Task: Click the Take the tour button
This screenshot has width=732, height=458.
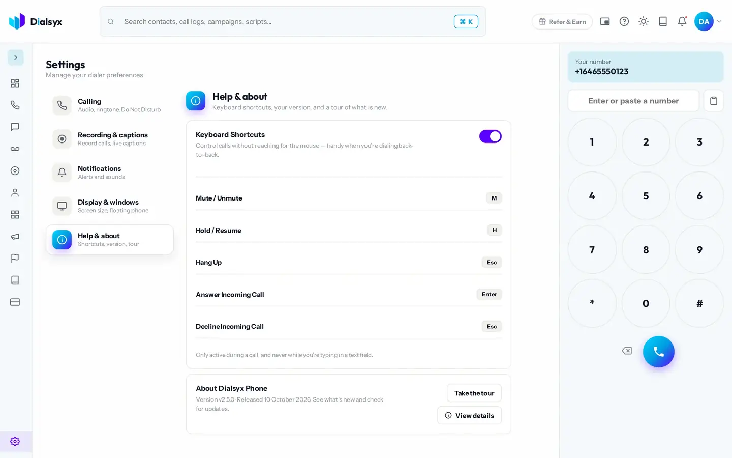Action: [474, 393]
